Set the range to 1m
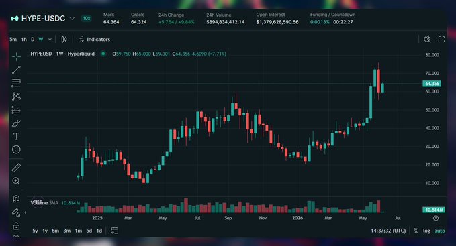 tap(78, 231)
